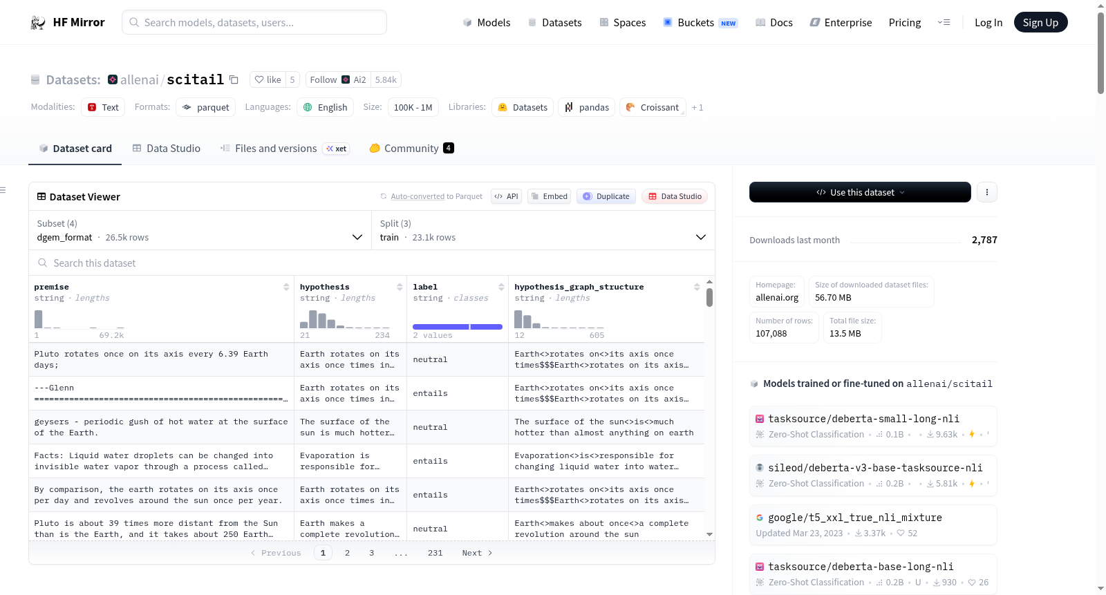
Task: Click the Croissant library tag
Action: click(653, 107)
